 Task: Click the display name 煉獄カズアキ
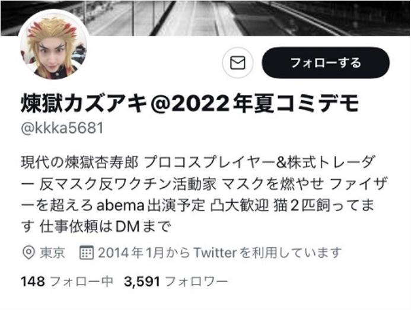pos(84,103)
